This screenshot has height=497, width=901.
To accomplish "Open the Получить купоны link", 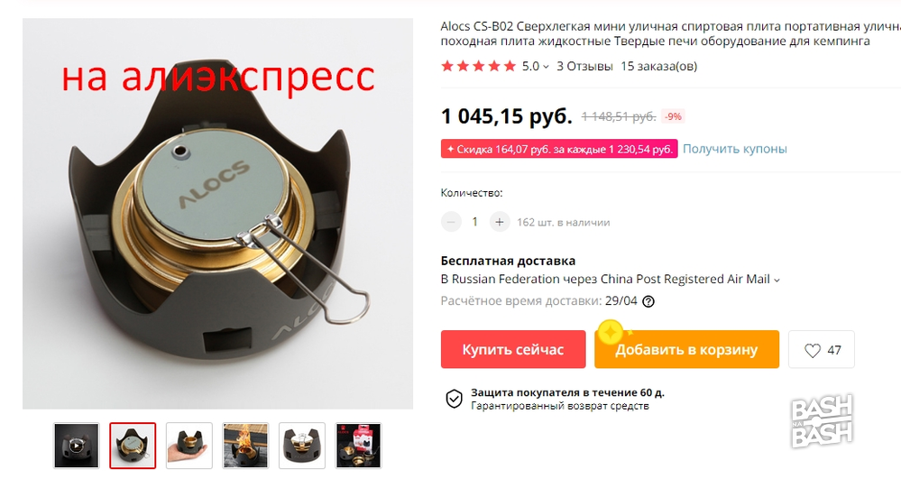I will click(x=734, y=149).
